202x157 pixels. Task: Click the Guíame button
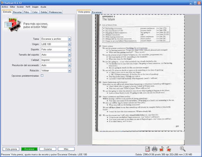48,149
